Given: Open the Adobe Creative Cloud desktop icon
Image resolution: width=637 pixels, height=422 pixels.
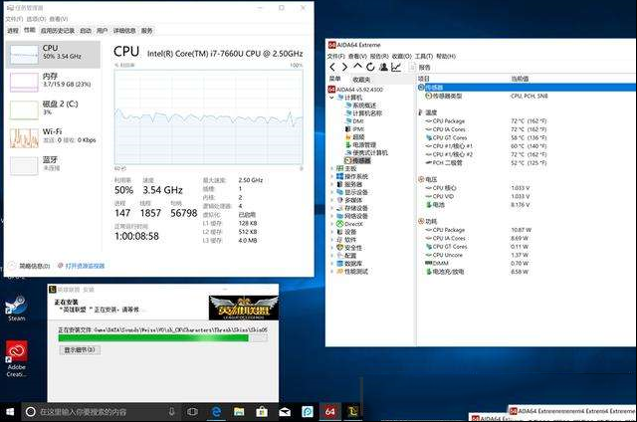Looking at the screenshot, I should [17, 359].
